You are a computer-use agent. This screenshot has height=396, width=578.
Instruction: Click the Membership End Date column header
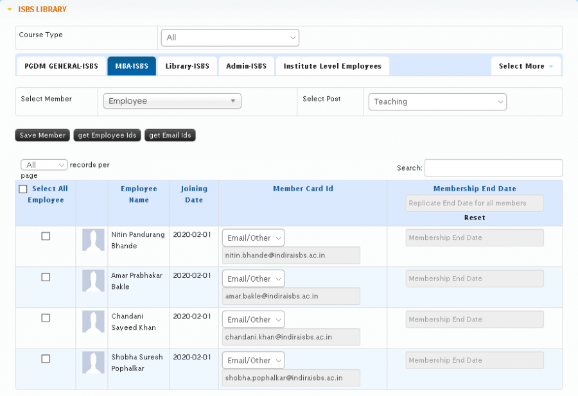tap(475, 189)
